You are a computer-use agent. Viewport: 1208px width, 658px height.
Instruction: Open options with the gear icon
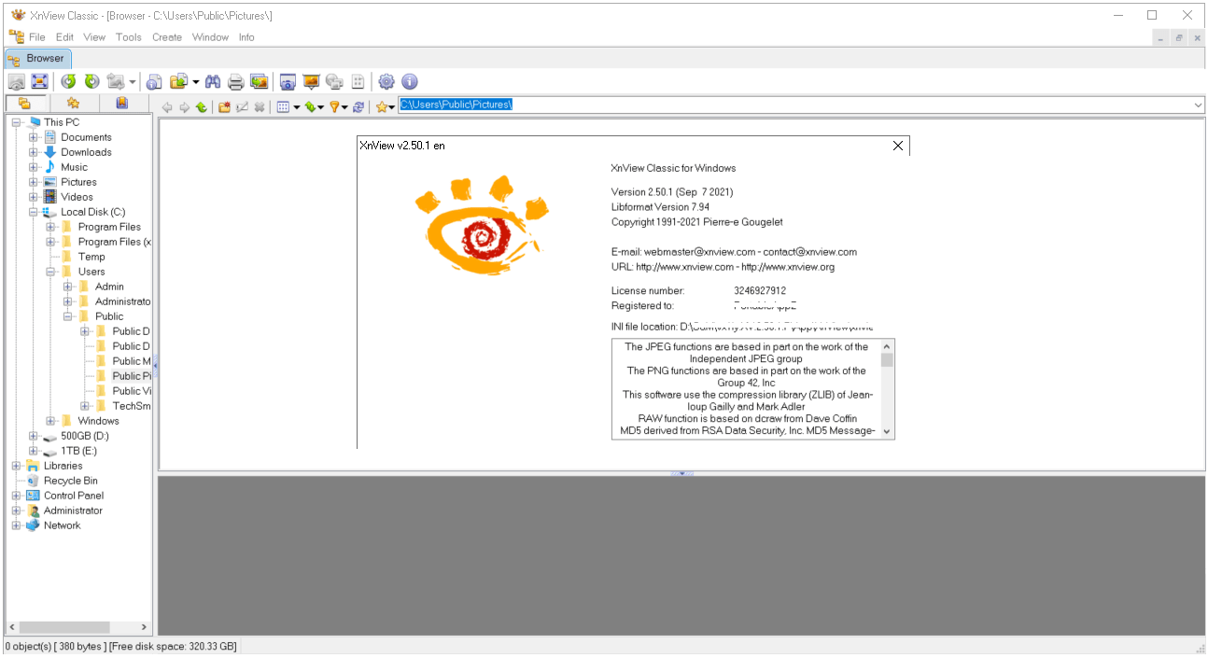point(386,82)
